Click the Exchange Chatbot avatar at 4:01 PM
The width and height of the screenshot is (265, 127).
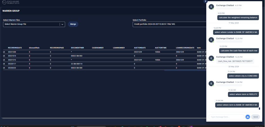coord(211,7)
